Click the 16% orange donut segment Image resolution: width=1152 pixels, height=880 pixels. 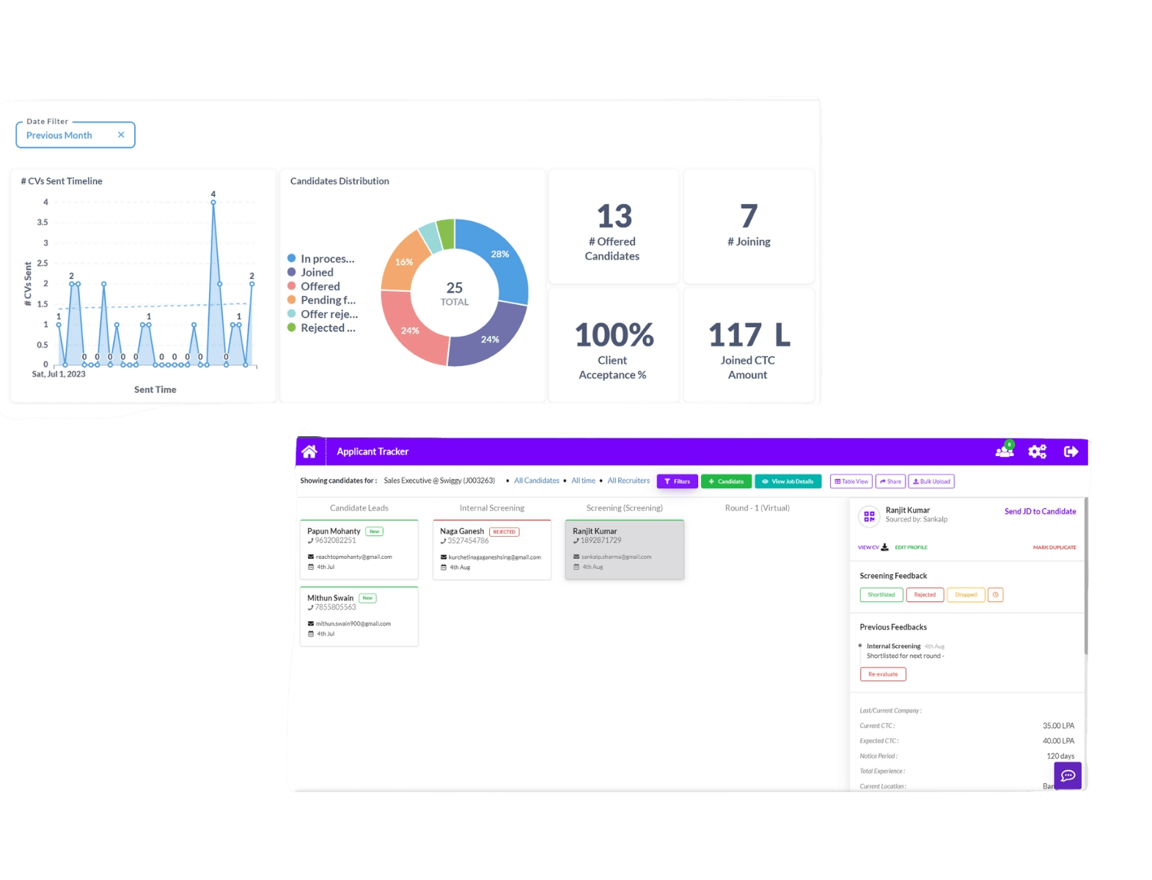pos(404,262)
